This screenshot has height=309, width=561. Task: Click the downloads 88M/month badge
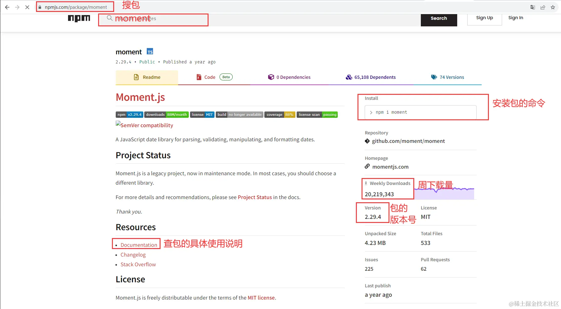167,115
